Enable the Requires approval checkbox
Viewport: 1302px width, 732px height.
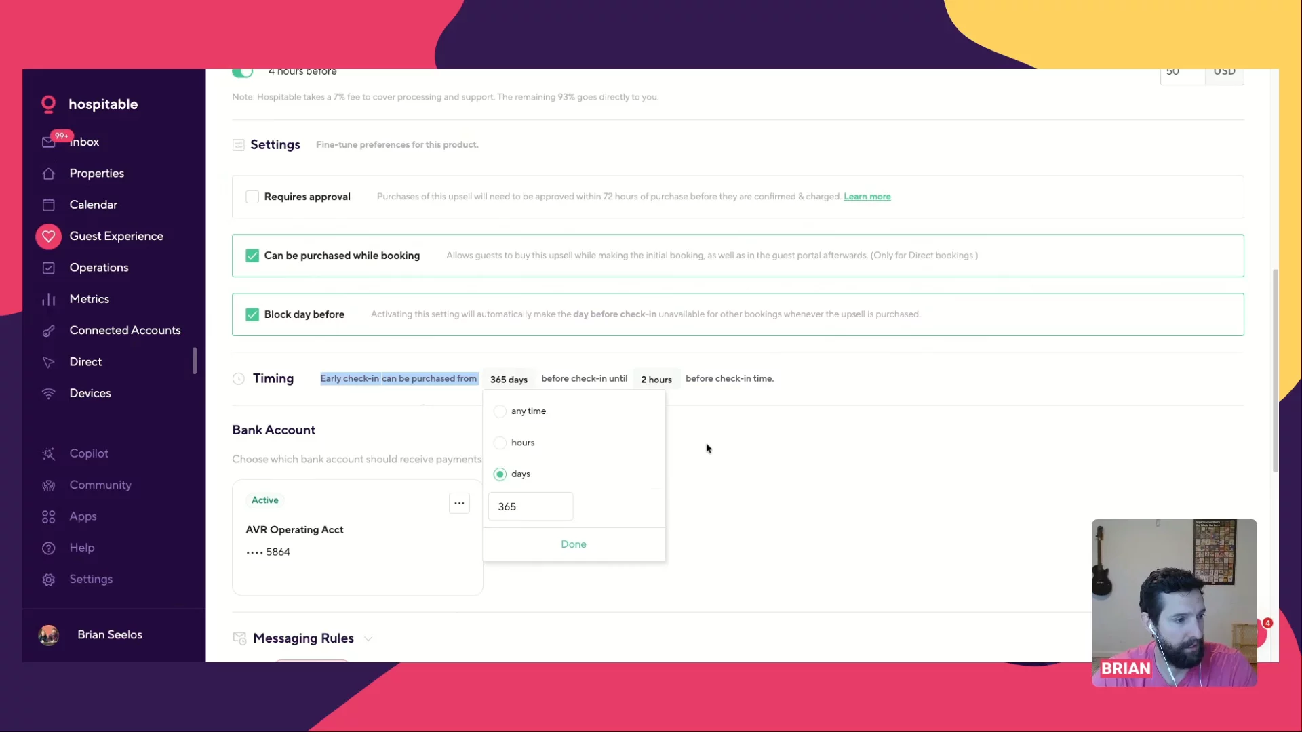tap(252, 197)
